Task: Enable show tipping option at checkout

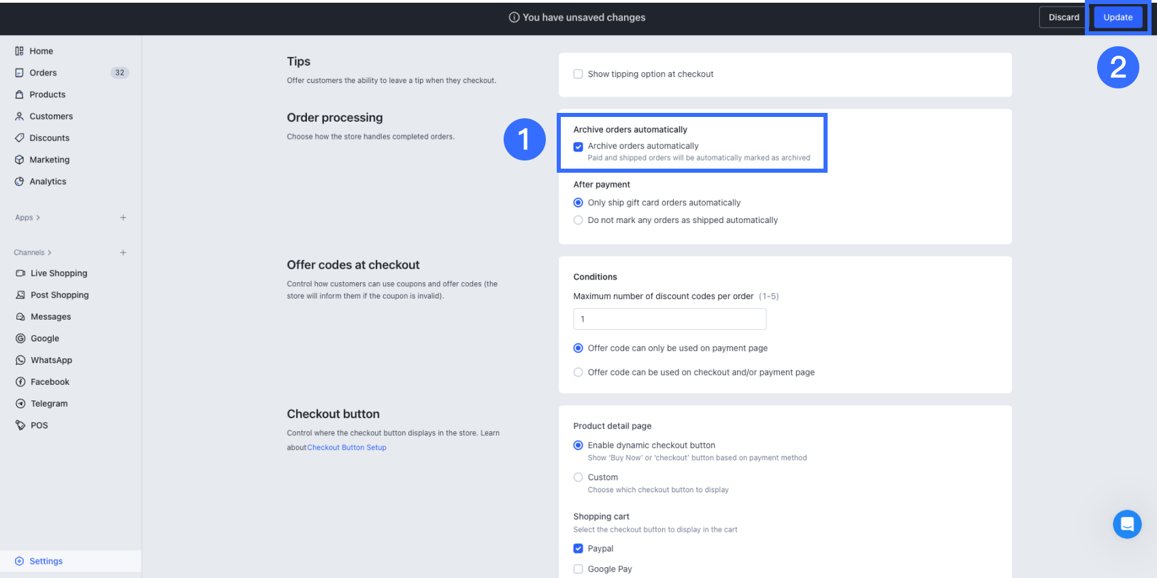Action: (578, 74)
